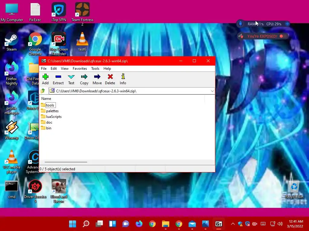
Task: Click the You're EXPOSED! VPN widget
Action: tap(262, 36)
